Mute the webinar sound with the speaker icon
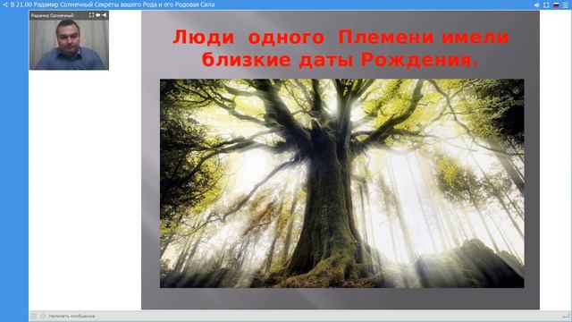 [536, 5]
